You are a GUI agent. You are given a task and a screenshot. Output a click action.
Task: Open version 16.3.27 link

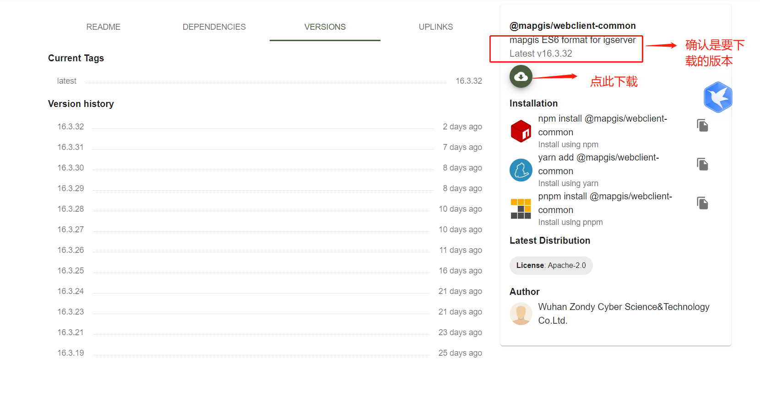[x=71, y=230]
